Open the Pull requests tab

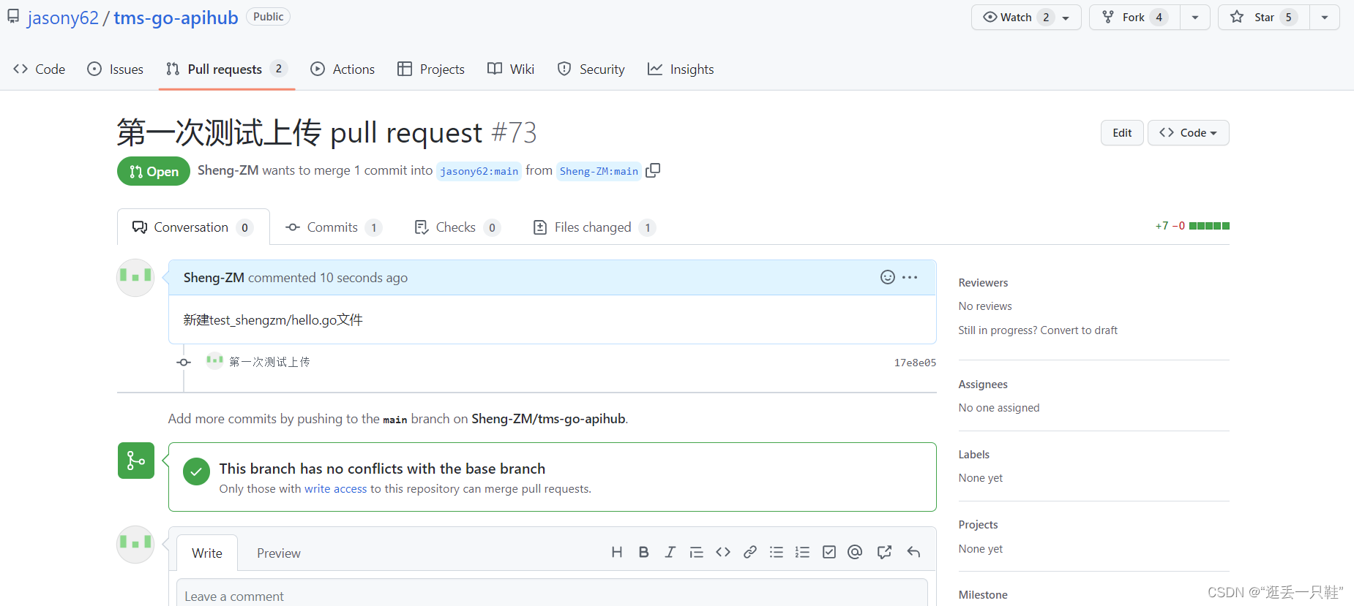coord(227,69)
